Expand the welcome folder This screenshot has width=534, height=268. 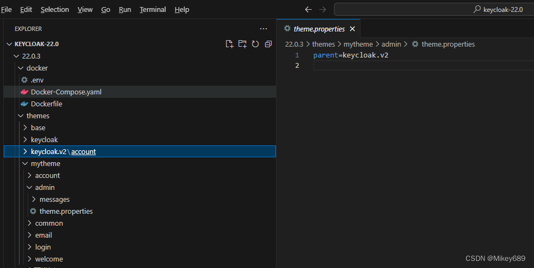(30, 259)
